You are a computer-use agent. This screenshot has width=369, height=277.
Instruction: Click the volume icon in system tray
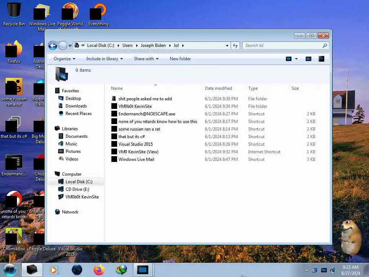(x=333, y=270)
